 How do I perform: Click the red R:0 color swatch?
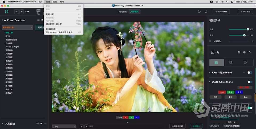[x=222, y=92]
